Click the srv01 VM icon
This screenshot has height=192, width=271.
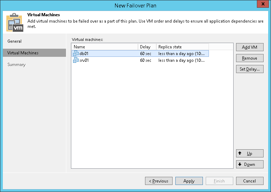click(76, 60)
